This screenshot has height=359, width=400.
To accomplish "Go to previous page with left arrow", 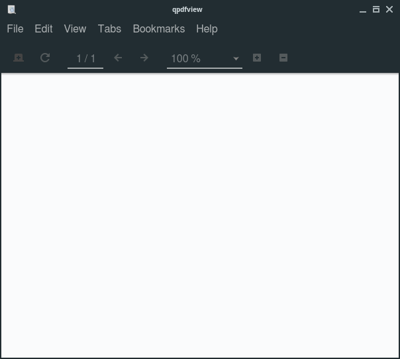I will pyautogui.click(x=118, y=58).
